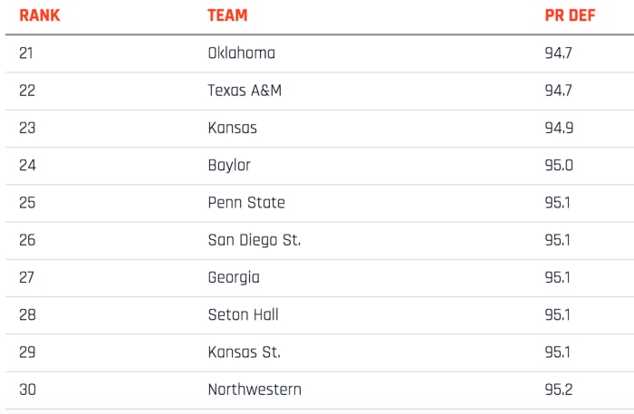Image resolution: width=634 pixels, height=414 pixels.
Task: Click Baylor's 95.0 PR DEF value
Action: (x=559, y=165)
